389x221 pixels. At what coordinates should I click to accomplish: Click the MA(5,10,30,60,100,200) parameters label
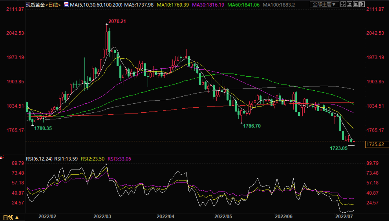96,5
